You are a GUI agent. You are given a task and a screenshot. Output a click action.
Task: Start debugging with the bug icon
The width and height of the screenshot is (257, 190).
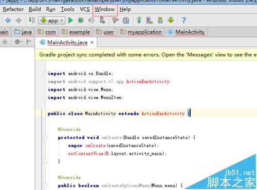[81, 20]
